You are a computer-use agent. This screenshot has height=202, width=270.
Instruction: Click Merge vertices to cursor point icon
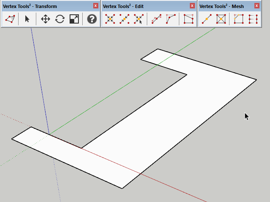point(139,19)
